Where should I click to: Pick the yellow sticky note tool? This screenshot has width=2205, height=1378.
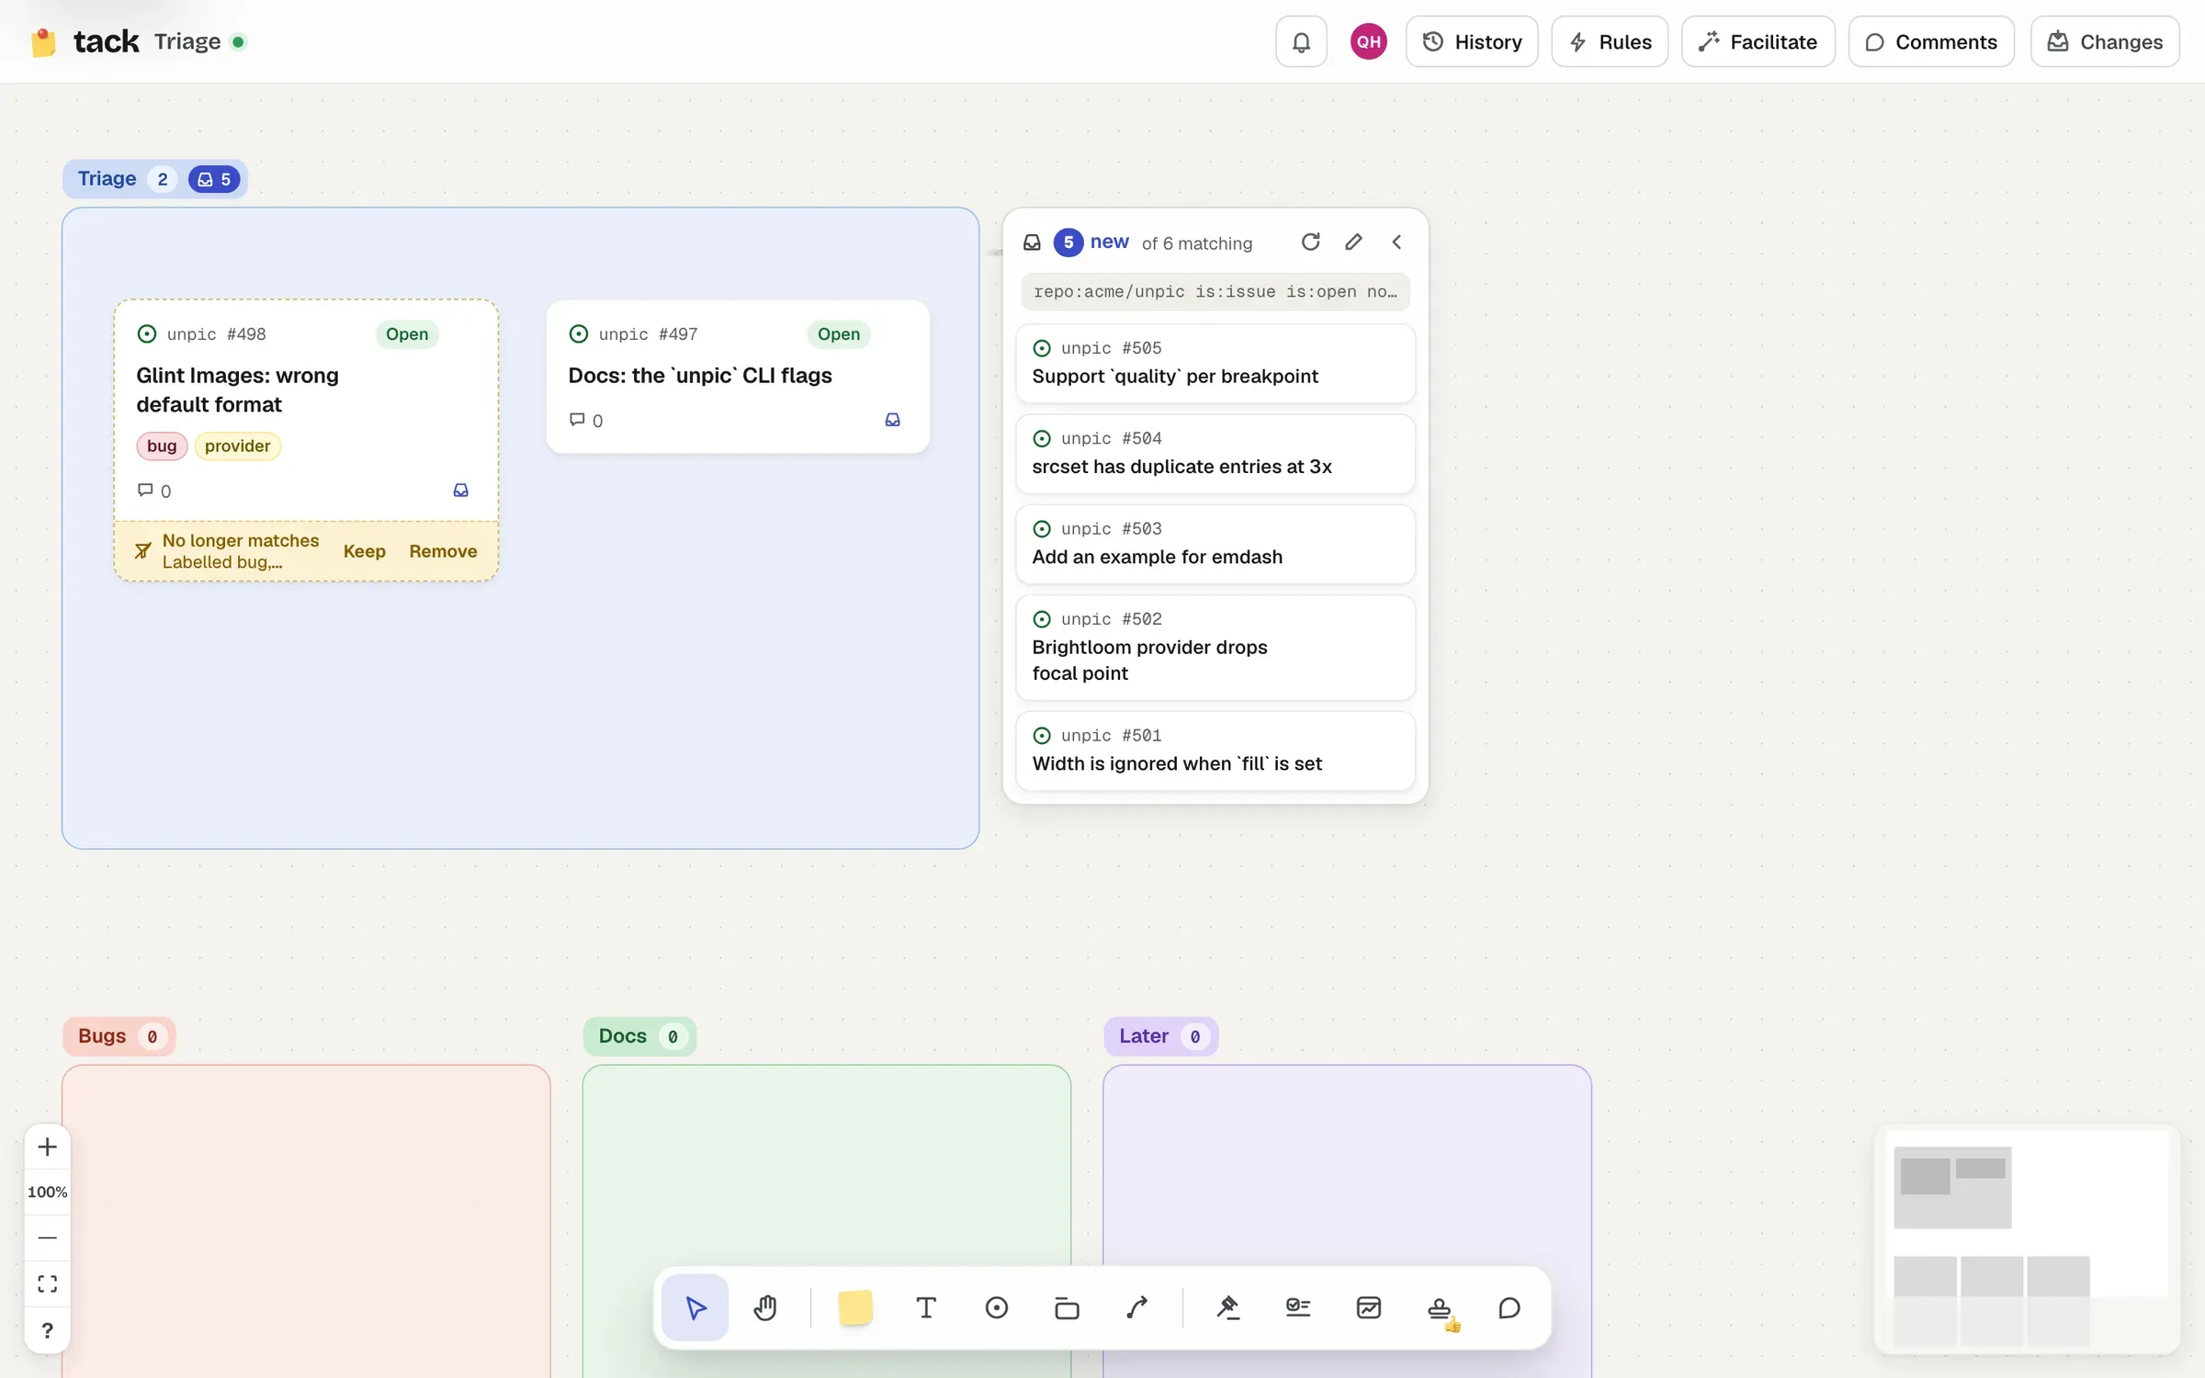[855, 1307]
